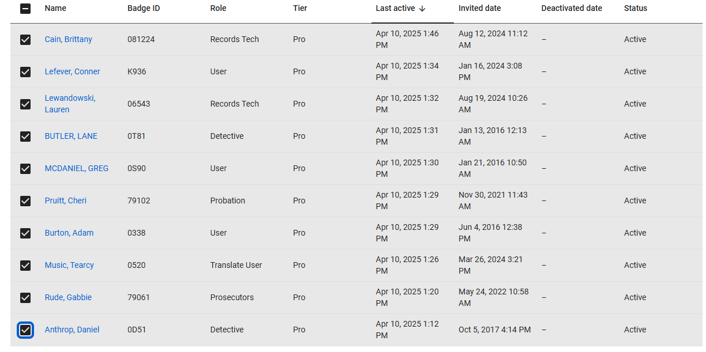Uncheck the checkbox for Cain, Brittany
This screenshot has height=352, width=706.
point(25,40)
